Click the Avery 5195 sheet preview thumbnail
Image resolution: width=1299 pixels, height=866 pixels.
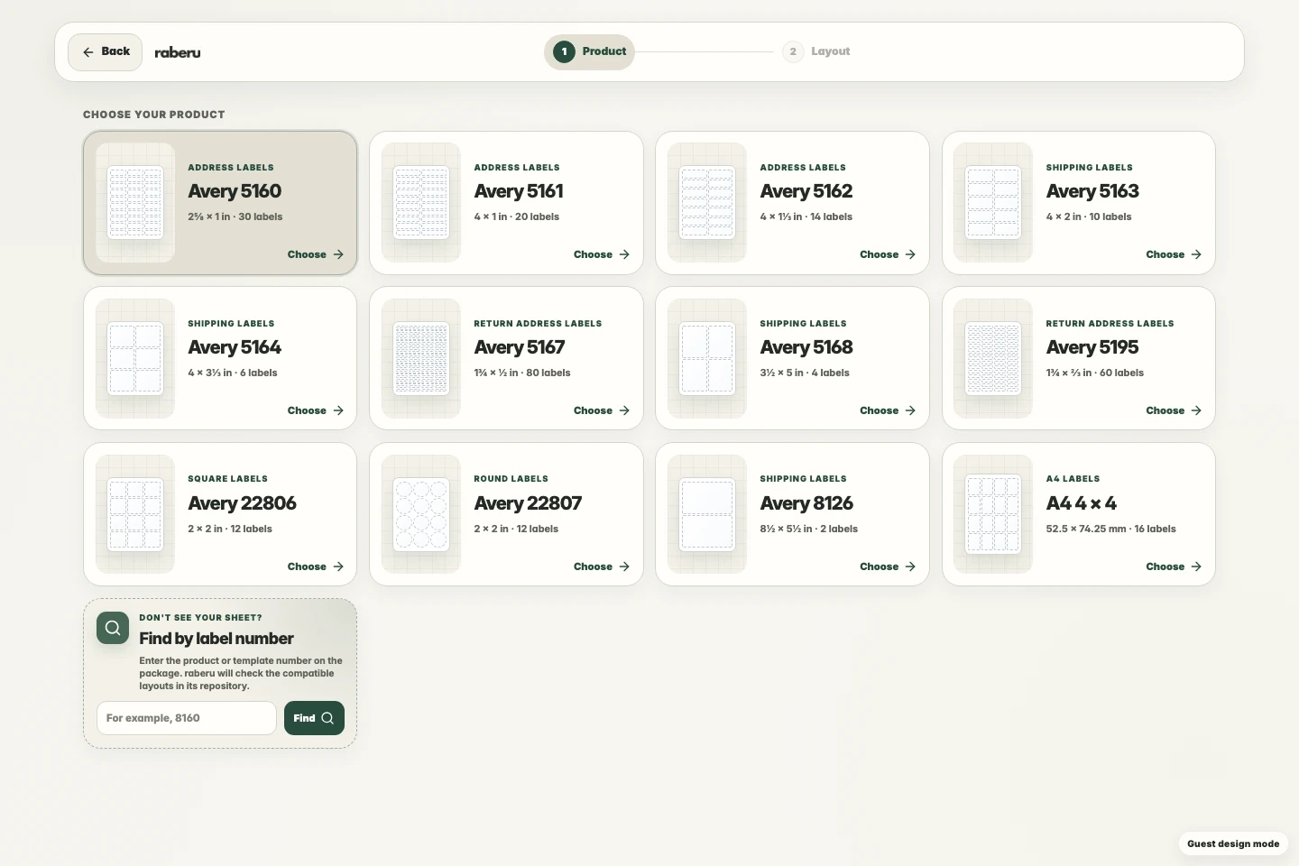[x=993, y=358]
